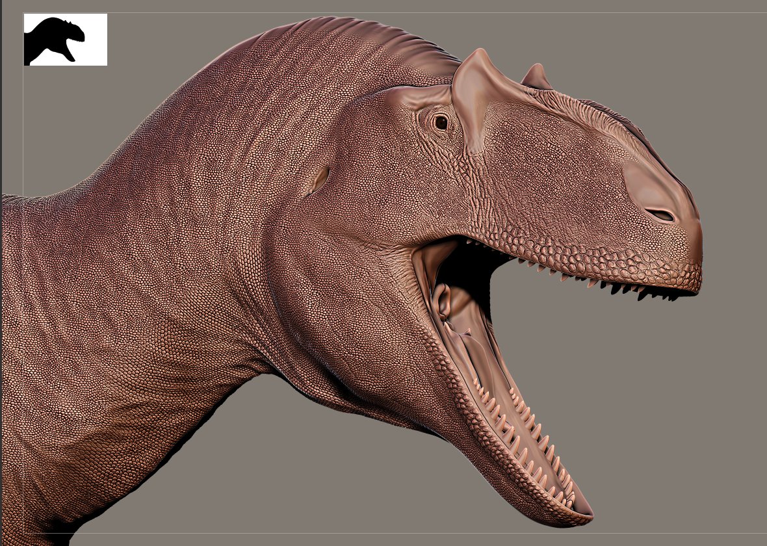Click the black dinosaur silhouette thumbnail
The width and height of the screenshot is (767, 546).
click(x=66, y=40)
